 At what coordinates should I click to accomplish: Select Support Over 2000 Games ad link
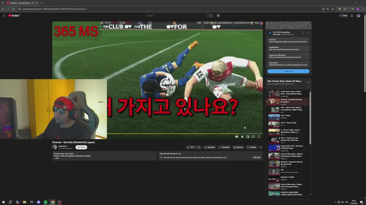coord(289,56)
